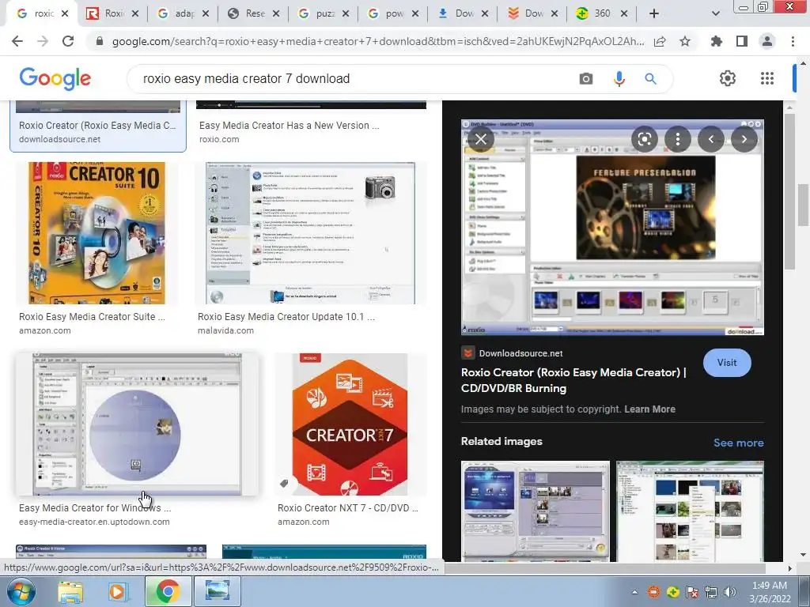Viewport: 810px width, 607px height.
Task: Click 'Easy Media Creator Has a New Version' title
Action: 290,125
